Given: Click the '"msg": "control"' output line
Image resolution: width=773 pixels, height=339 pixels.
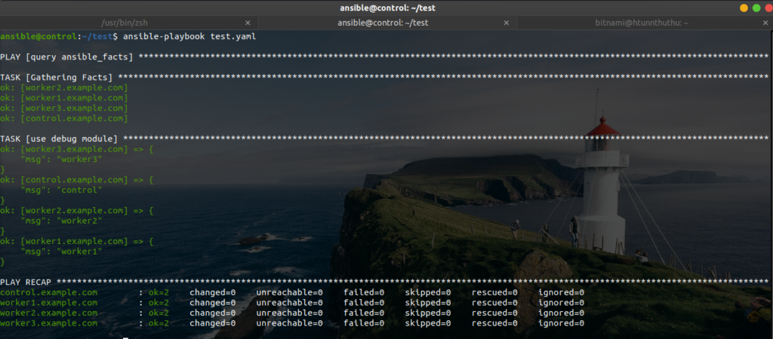Looking at the screenshot, I should (x=62, y=190).
